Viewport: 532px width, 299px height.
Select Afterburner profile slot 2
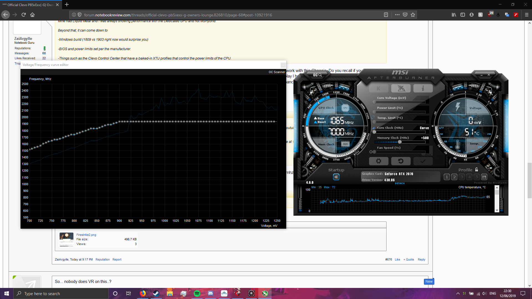point(454,177)
